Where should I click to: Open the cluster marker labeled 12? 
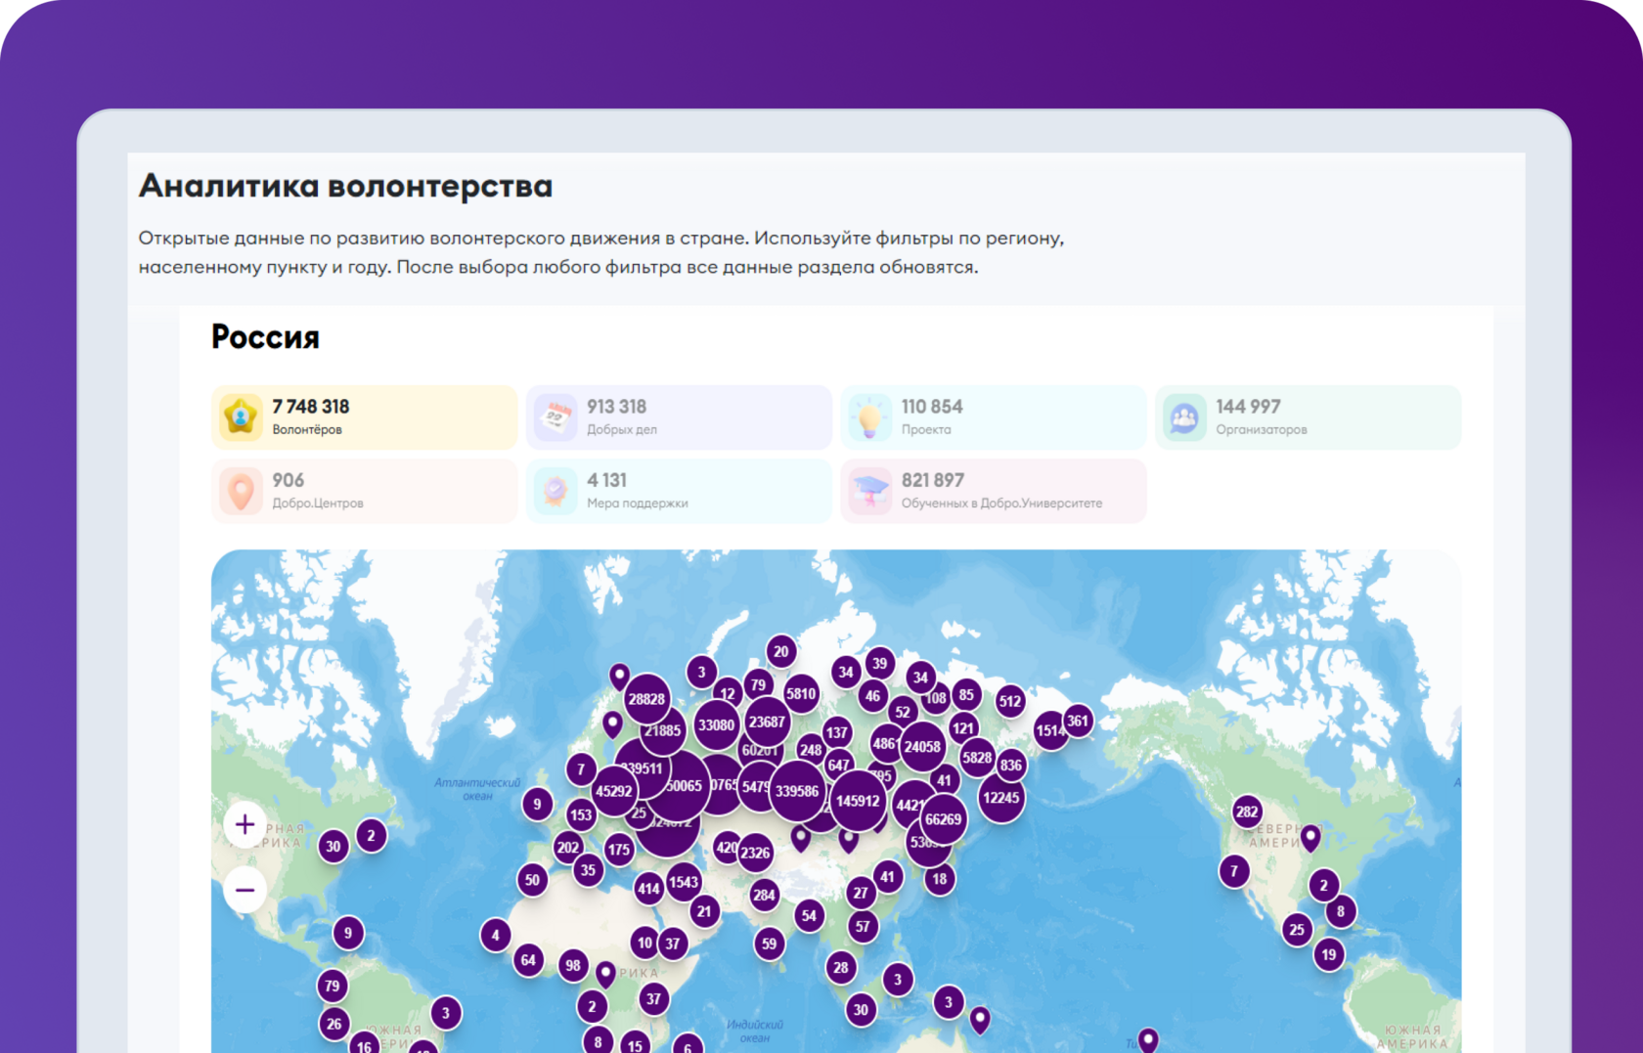point(728,693)
